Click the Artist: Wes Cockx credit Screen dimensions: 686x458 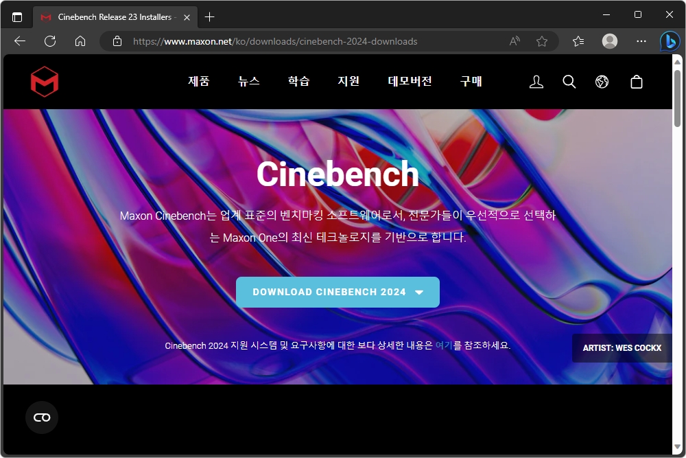[622, 348]
